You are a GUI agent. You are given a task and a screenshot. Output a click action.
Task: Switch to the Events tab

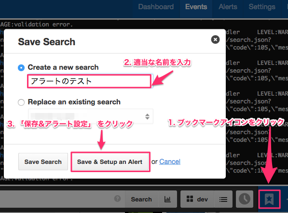196,7
